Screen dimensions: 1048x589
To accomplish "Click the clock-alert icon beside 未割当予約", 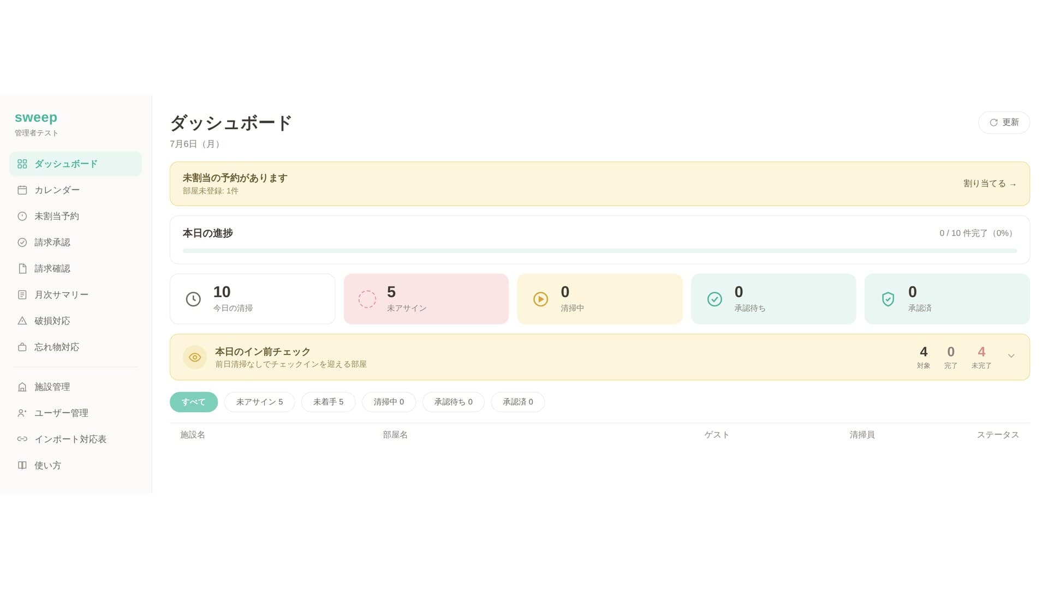I will [22, 216].
